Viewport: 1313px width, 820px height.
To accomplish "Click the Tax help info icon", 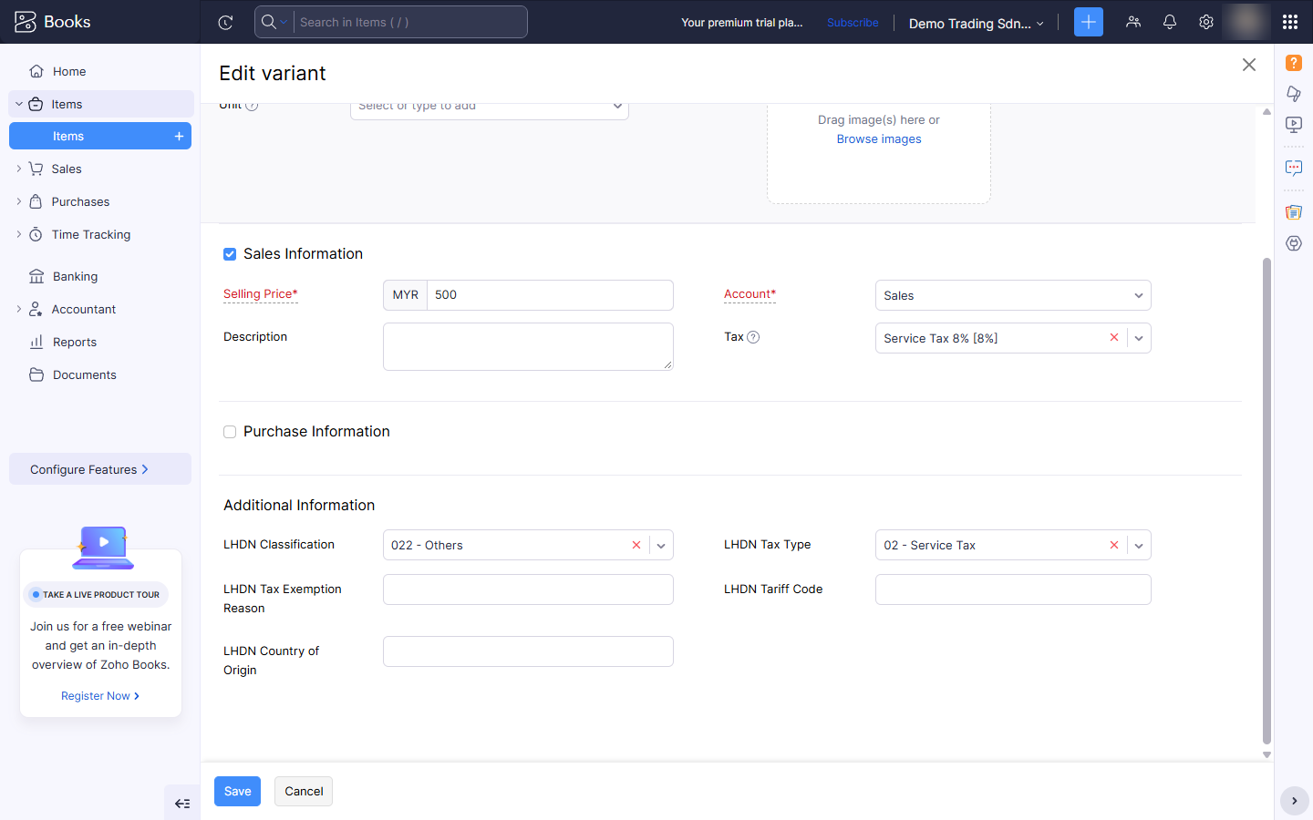I will tap(753, 337).
